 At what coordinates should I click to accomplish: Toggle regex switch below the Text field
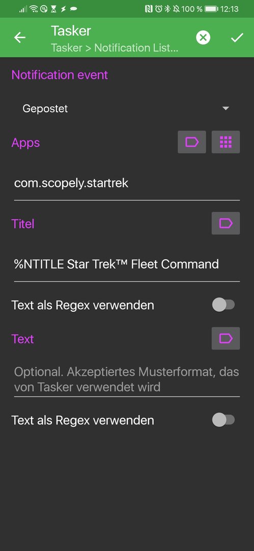coord(223,420)
